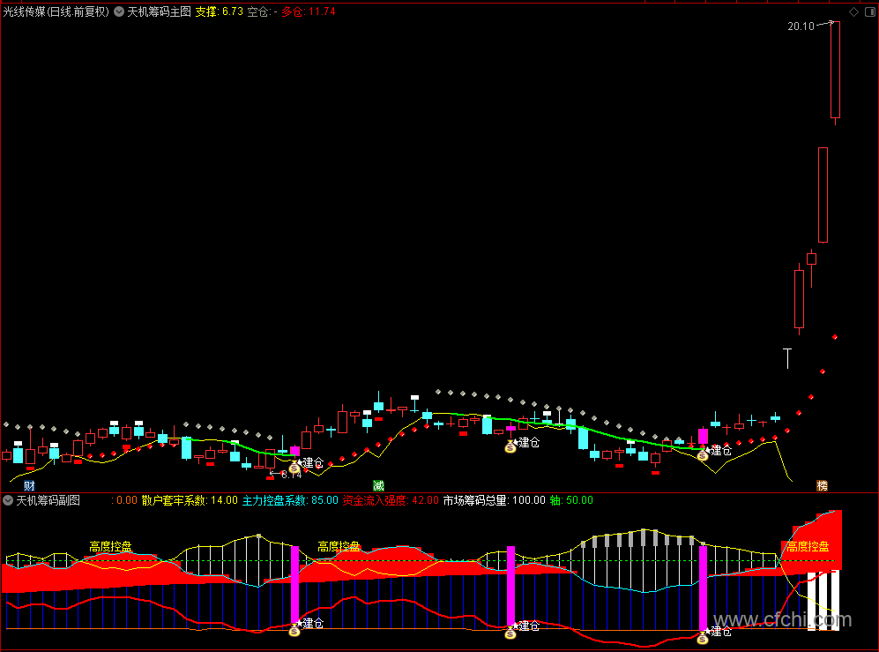The width and height of the screenshot is (879, 652).
Task: Click the magenta candlestick beside the rightmost 建仓 label
Action: coord(703,437)
